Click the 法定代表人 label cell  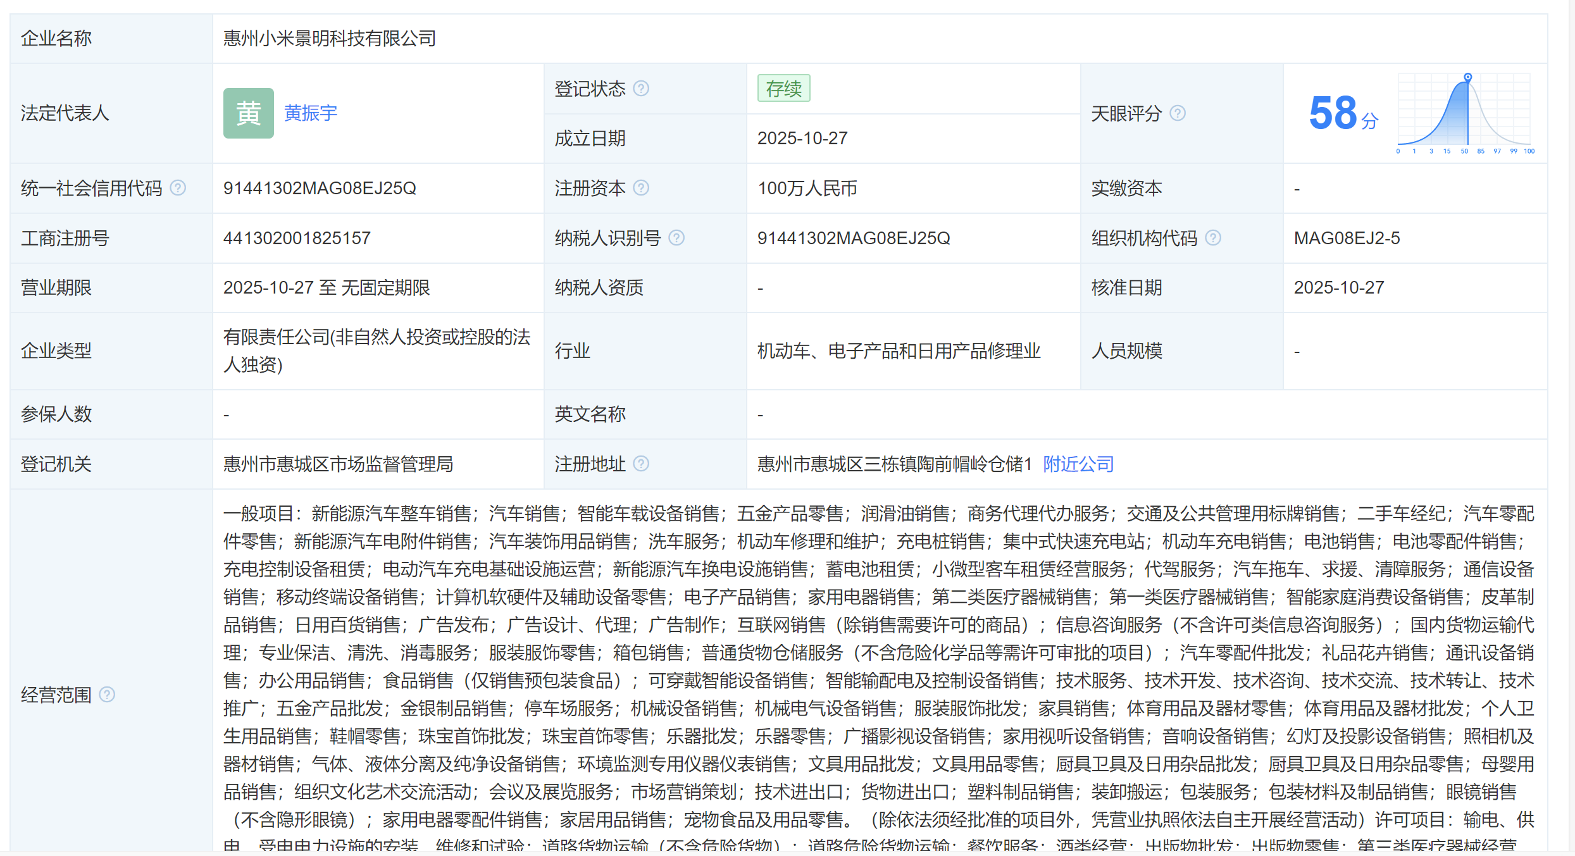point(111,113)
